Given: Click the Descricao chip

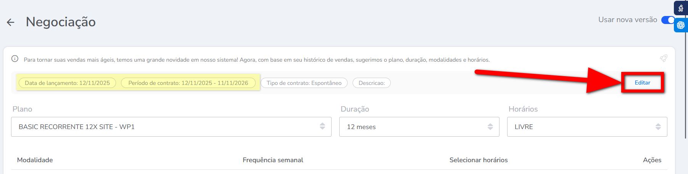Looking at the screenshot, I should [372, 83].
